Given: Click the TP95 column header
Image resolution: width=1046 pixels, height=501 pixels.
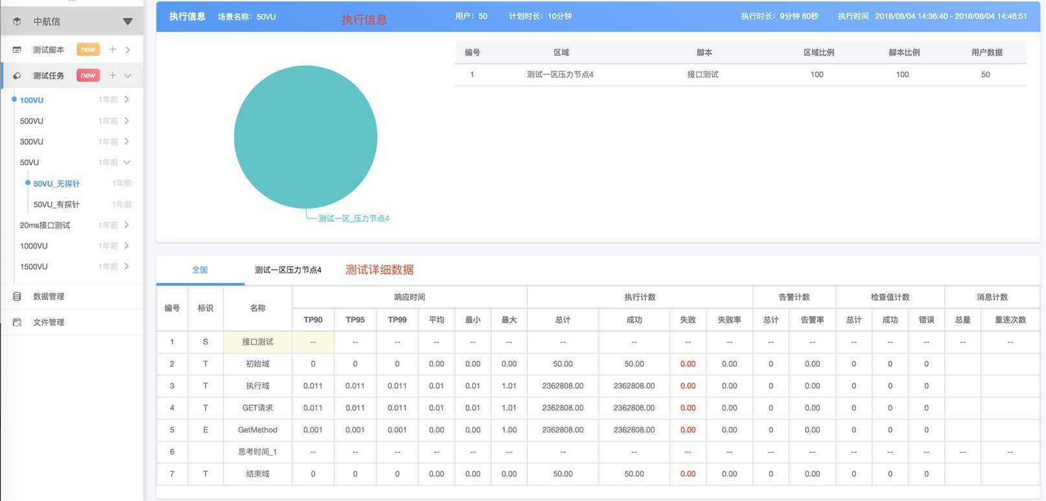Looking at the screenshot, I should (x=355, y=320).
